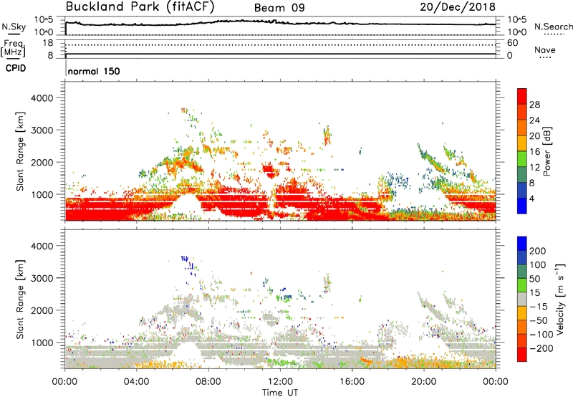Click the Velocity [m s-1] colorbar title
This screenshot has width=573, height=397.
(560, 299)
